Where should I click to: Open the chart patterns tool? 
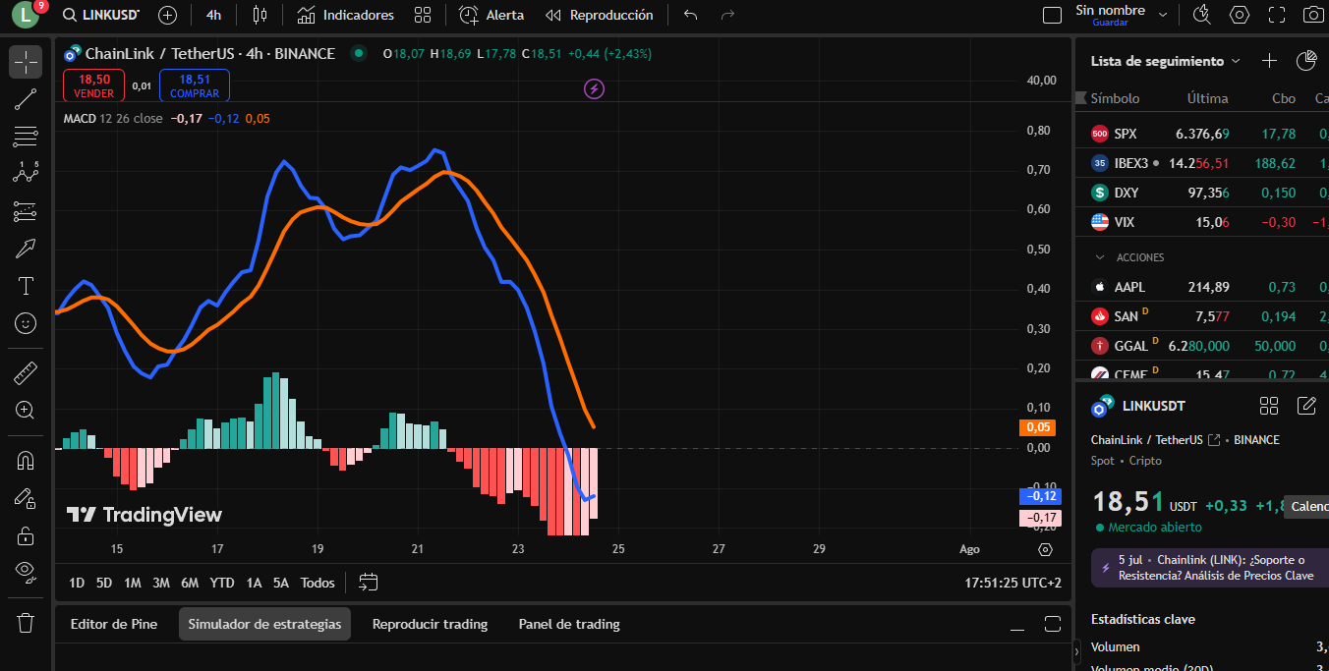[x=26, y=173]
